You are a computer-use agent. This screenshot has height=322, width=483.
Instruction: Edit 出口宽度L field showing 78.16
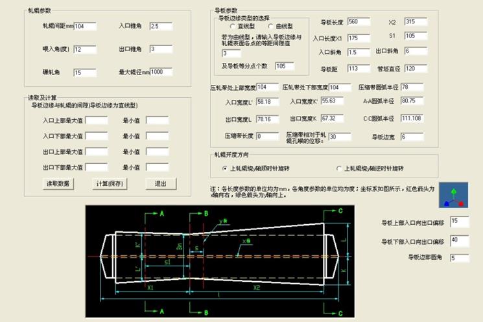[x=268, y=119]
